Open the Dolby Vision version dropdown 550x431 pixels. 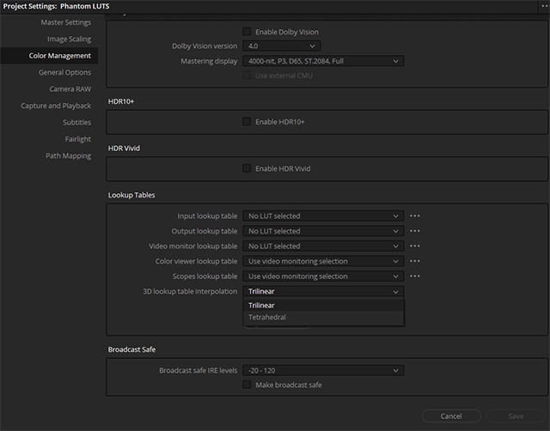(281, 46)
